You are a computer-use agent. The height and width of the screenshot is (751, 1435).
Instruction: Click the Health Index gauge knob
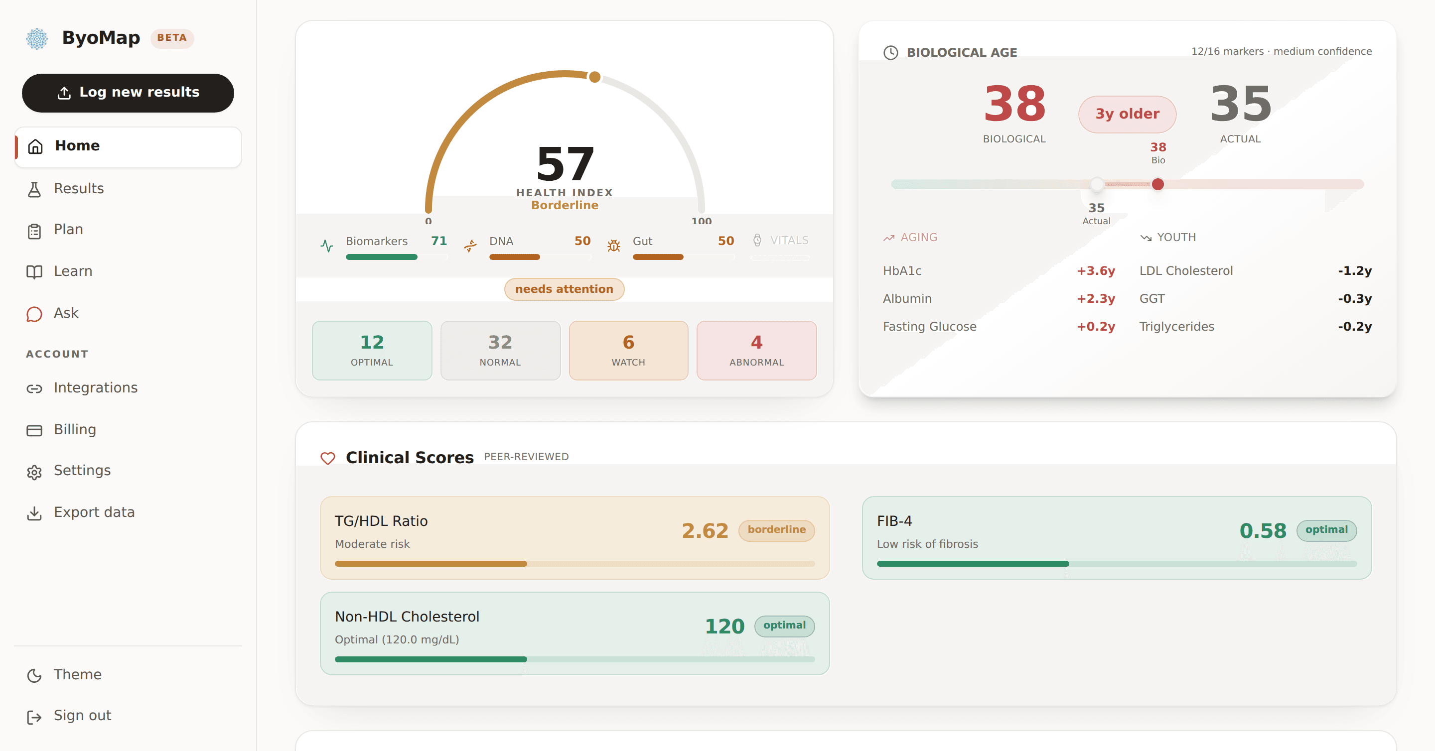(595, 77)
